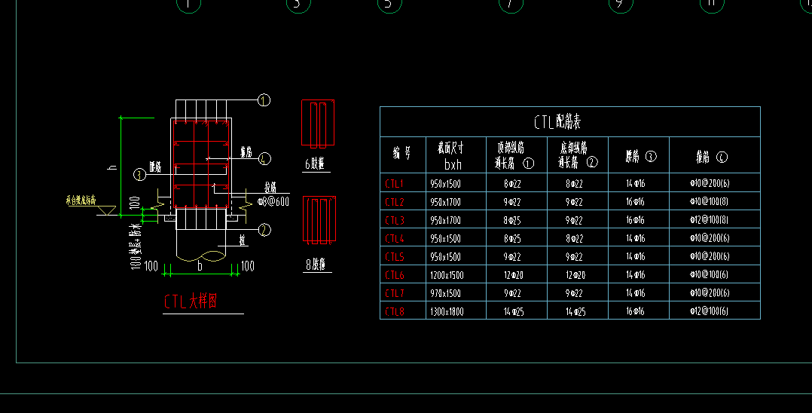Click circled marker 4 beside '箍筋' in detail
This screenshot has height=413, width=812.
tap(264, 158)
